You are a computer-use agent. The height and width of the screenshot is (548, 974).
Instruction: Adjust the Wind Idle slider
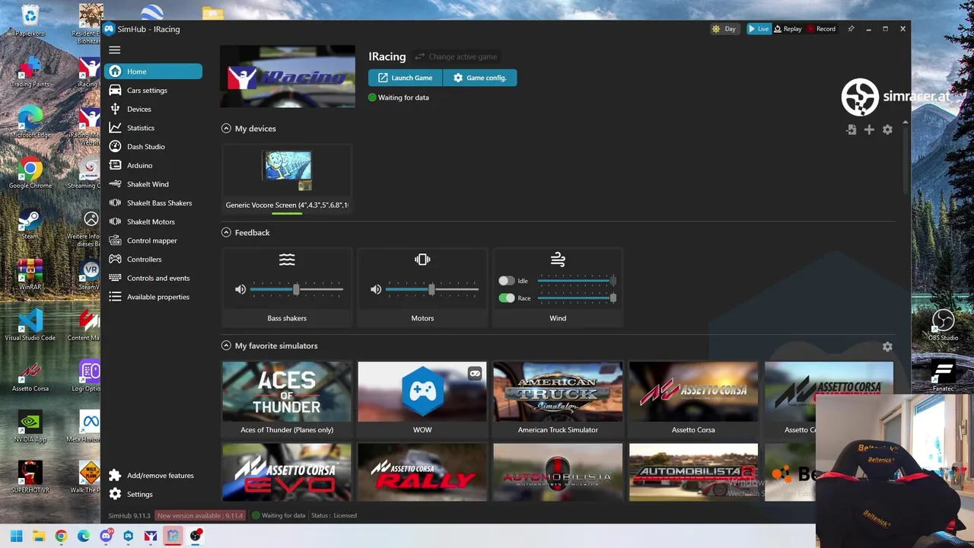(577, 281)
